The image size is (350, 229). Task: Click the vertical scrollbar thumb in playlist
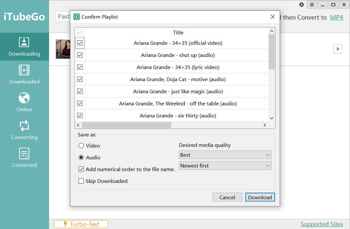click(271, 52)
